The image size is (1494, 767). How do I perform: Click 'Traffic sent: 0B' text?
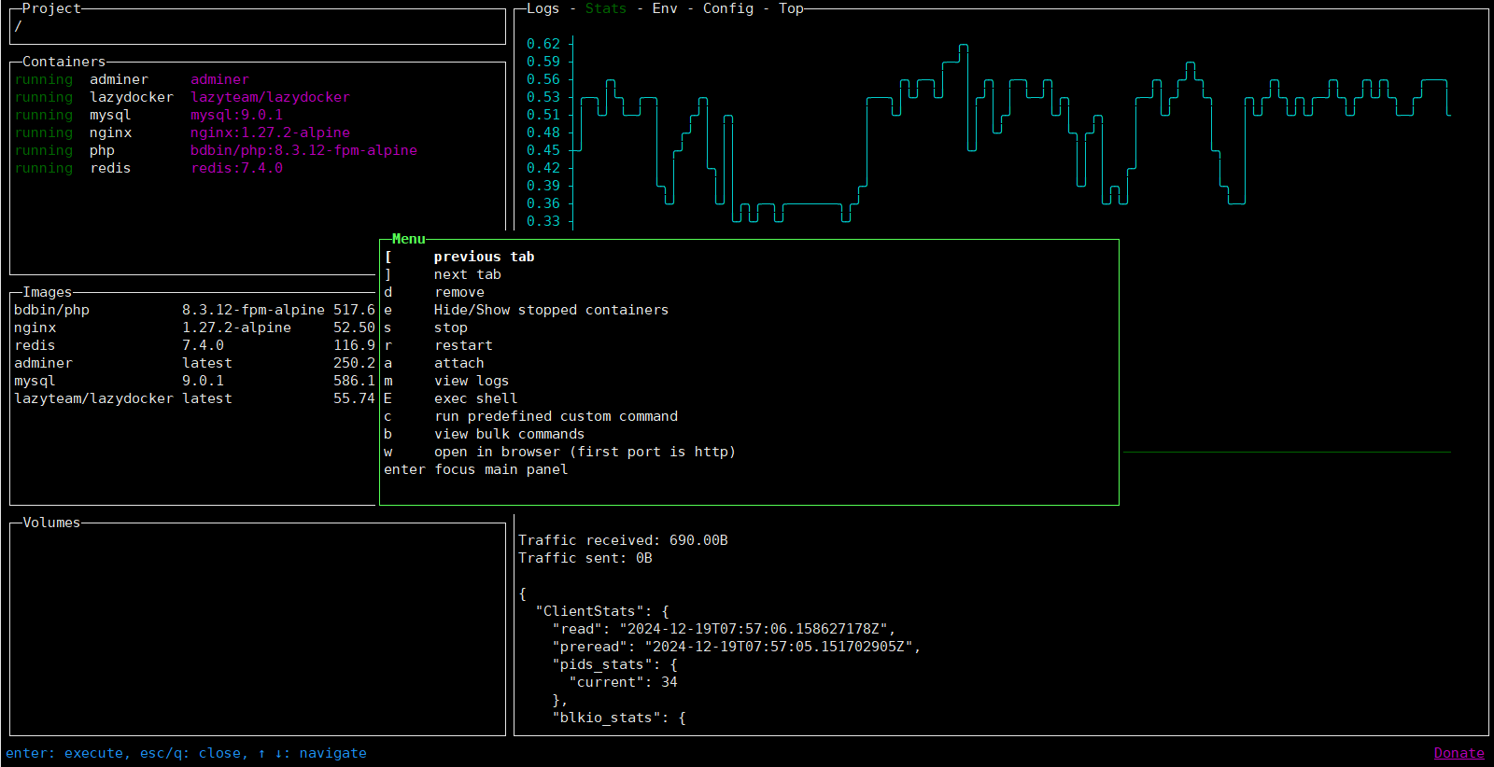click(585, 558)
